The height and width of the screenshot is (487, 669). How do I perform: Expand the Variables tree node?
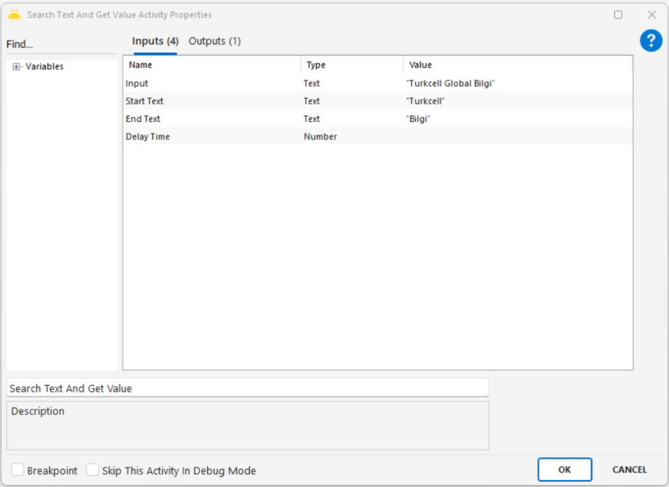[x=17, y=67]
